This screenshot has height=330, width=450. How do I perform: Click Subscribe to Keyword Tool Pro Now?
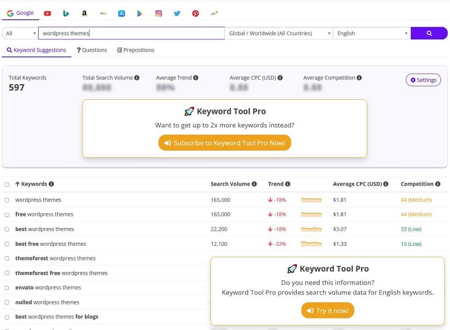(x=224, y=143)
